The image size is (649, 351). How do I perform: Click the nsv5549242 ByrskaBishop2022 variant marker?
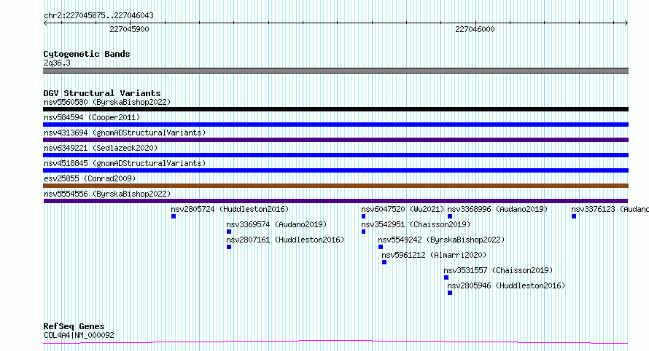click(x=381, y=247)
